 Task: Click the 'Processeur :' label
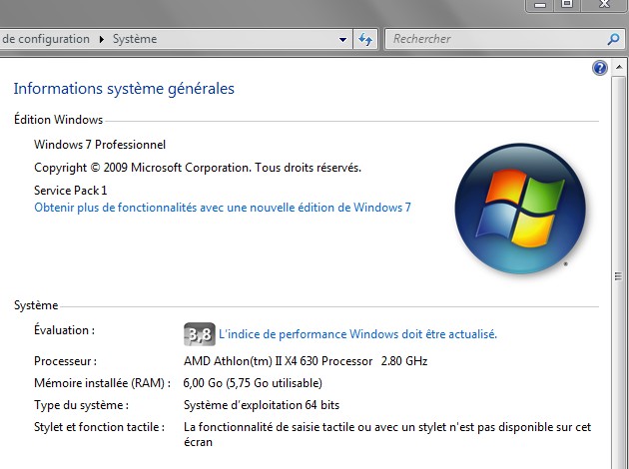tap(65, 361)
